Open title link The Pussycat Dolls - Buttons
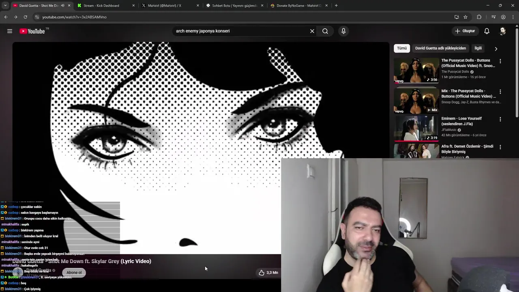The width and height of the screenshot is (519, 292). (468, 63)
